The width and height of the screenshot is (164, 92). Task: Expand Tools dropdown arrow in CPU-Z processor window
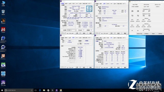pos(80,33)
